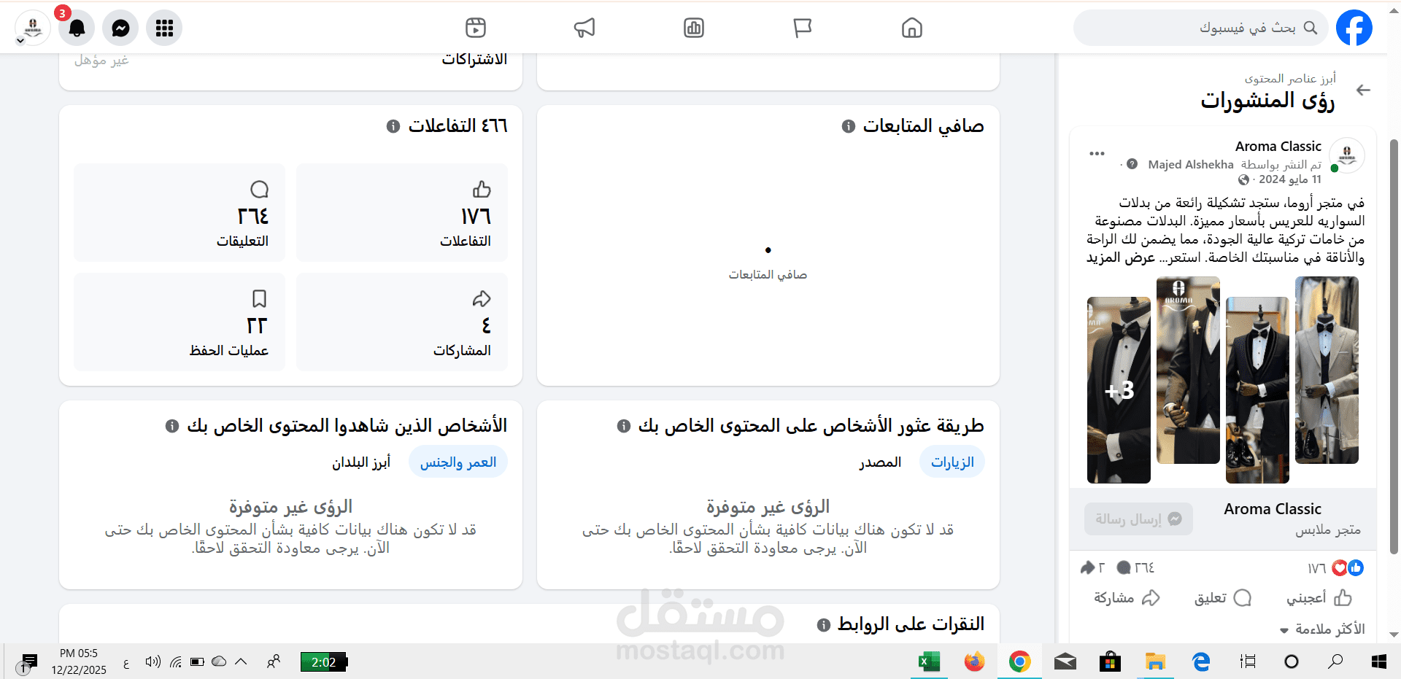1401x679 pixels.
Task: Open the Pages flag icon
Action: pyautogui.click(x=802, y=28)
